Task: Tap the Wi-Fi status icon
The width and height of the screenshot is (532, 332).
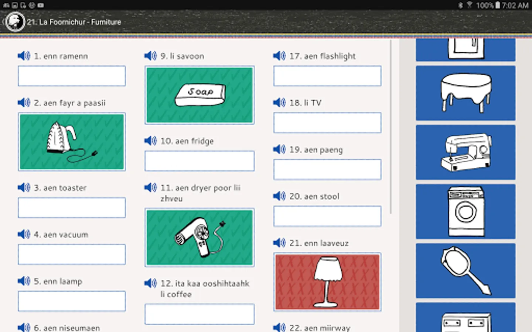Action: tap(470, 5)
